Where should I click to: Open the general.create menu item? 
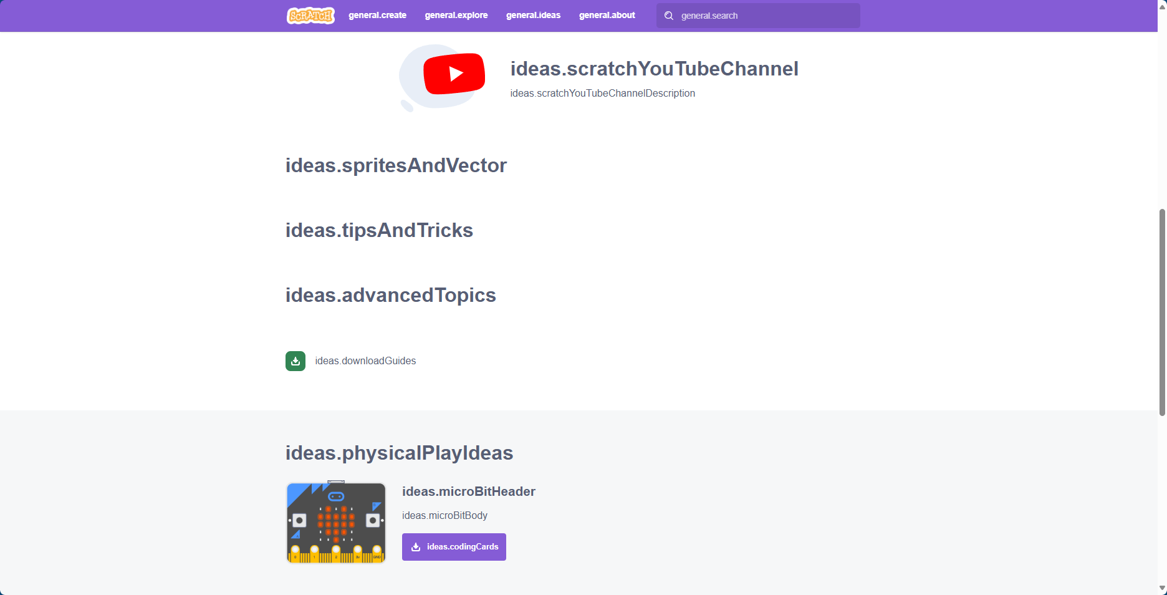(377, 16)
